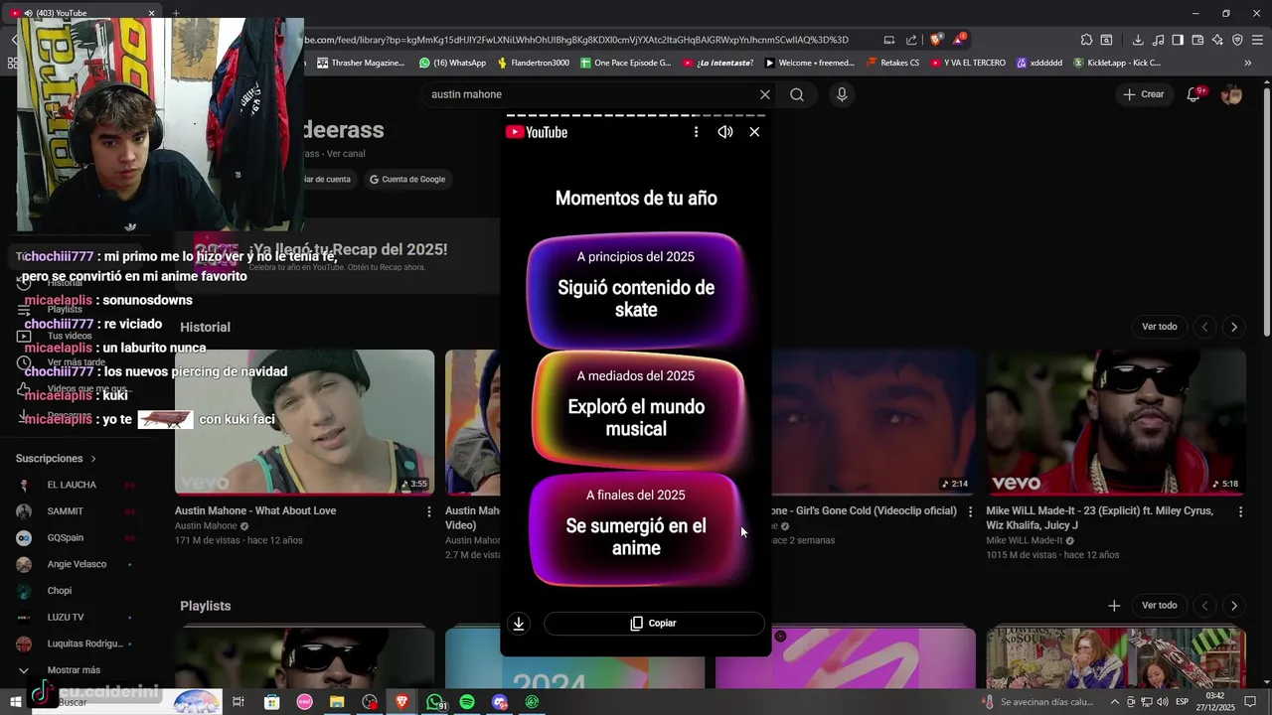Viewport: 1272px width, 715px height.
Task: Open Thrasher Magazine bookmark
Action: pos(361,63)
